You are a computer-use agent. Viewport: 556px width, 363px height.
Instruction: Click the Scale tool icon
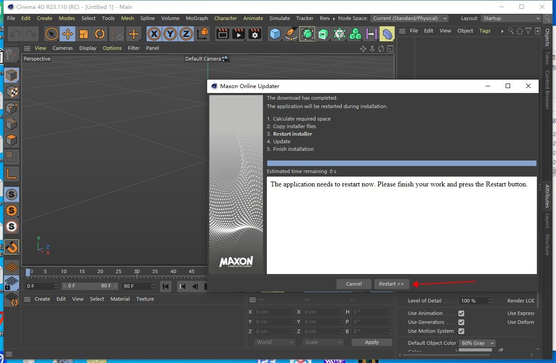coord(84,34)
